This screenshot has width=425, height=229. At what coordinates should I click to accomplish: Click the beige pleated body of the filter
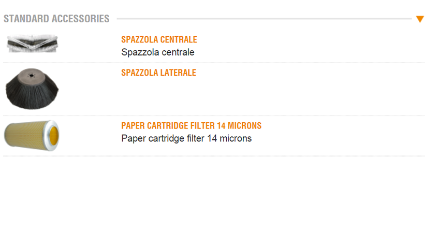coord(26,135)
